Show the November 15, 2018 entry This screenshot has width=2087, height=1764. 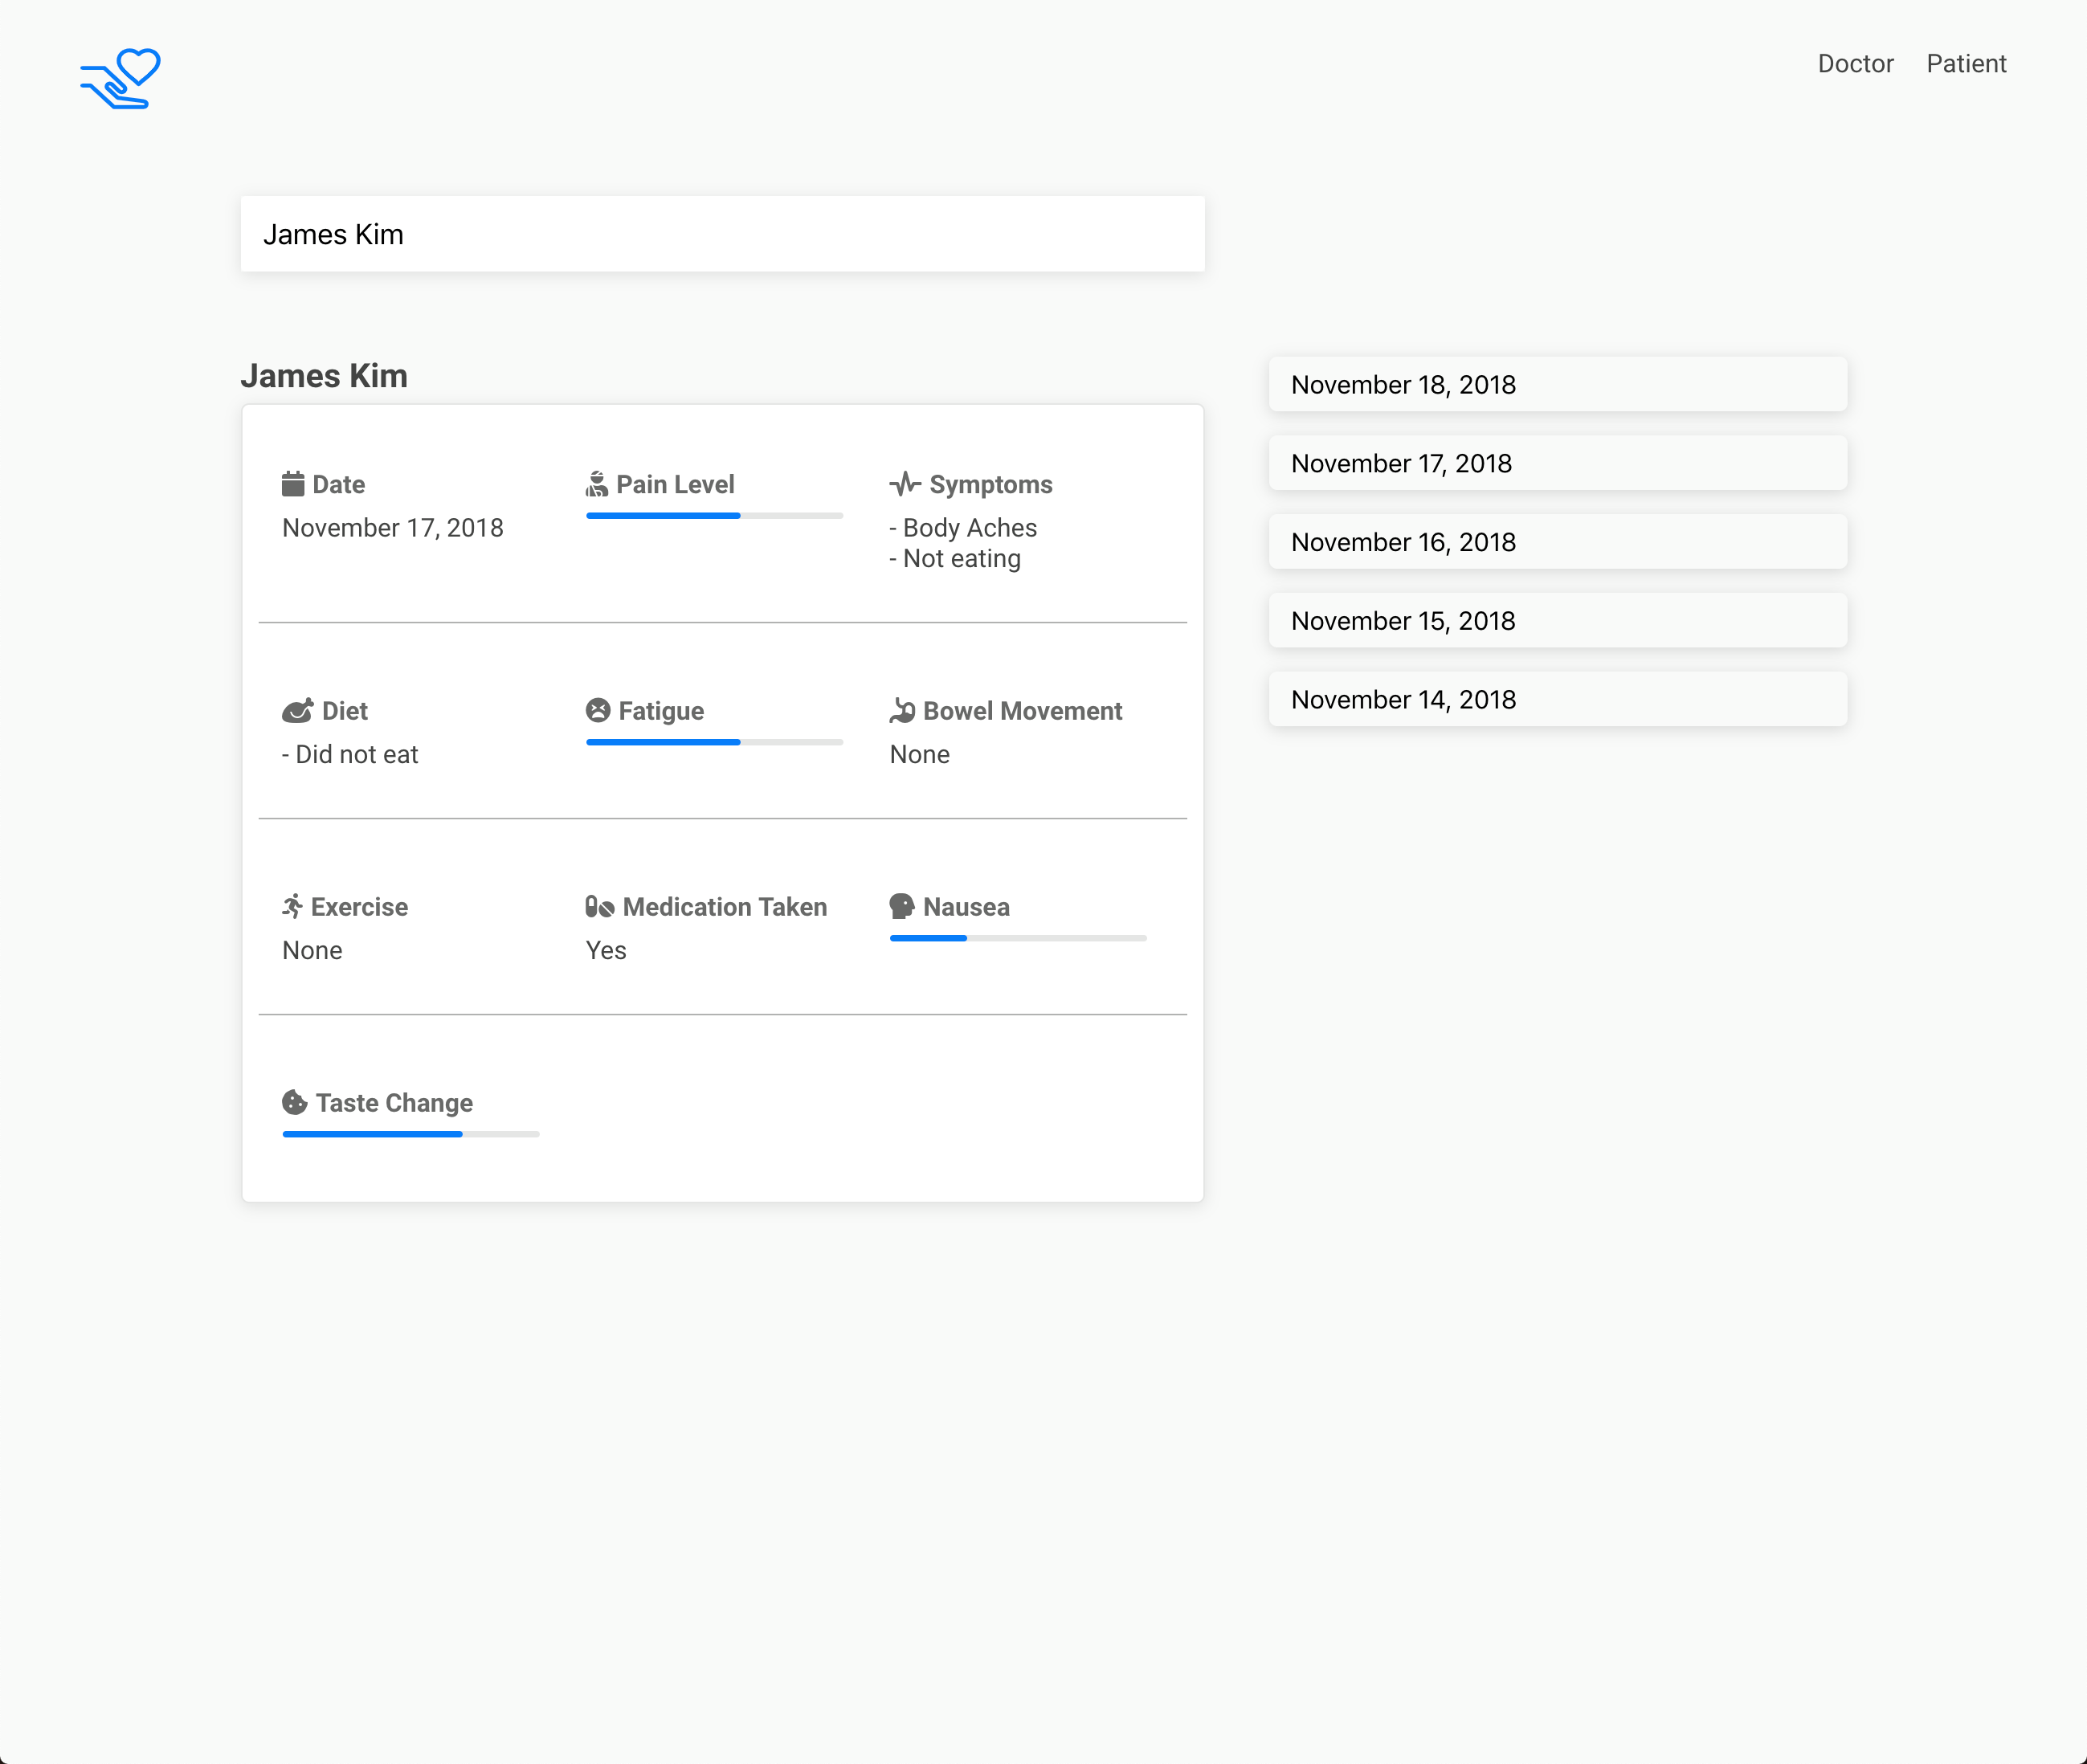(1557, 621)
